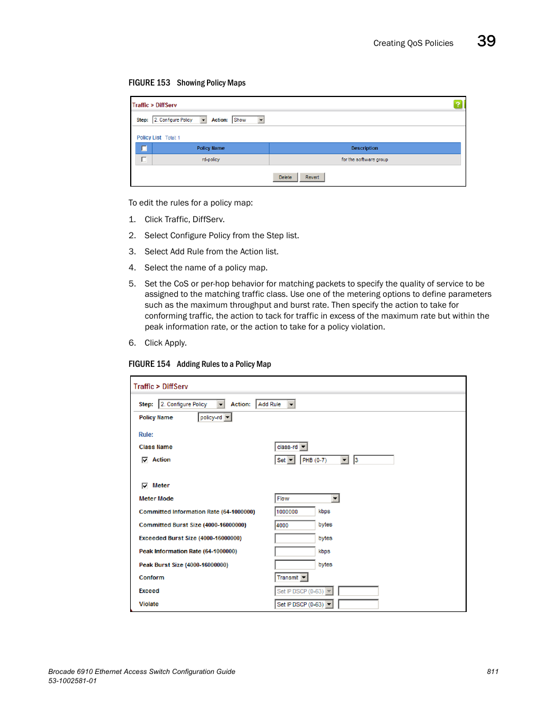Expand the Policy Name dropdown 'policy-rd'
547x709 pixels.
click(x=215, y=417)
